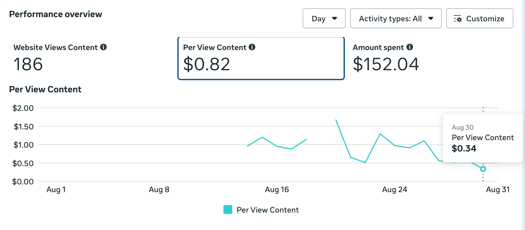Click the Activity types dropdown arrow
Viewport: 525px width, 230px height.
tap(431, 19)
